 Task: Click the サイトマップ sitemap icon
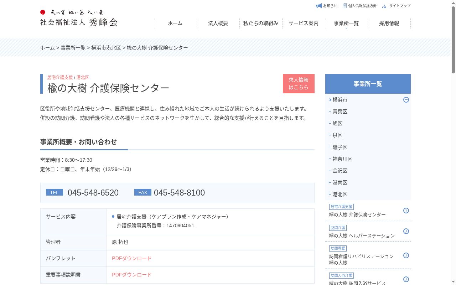click(384, 6)
